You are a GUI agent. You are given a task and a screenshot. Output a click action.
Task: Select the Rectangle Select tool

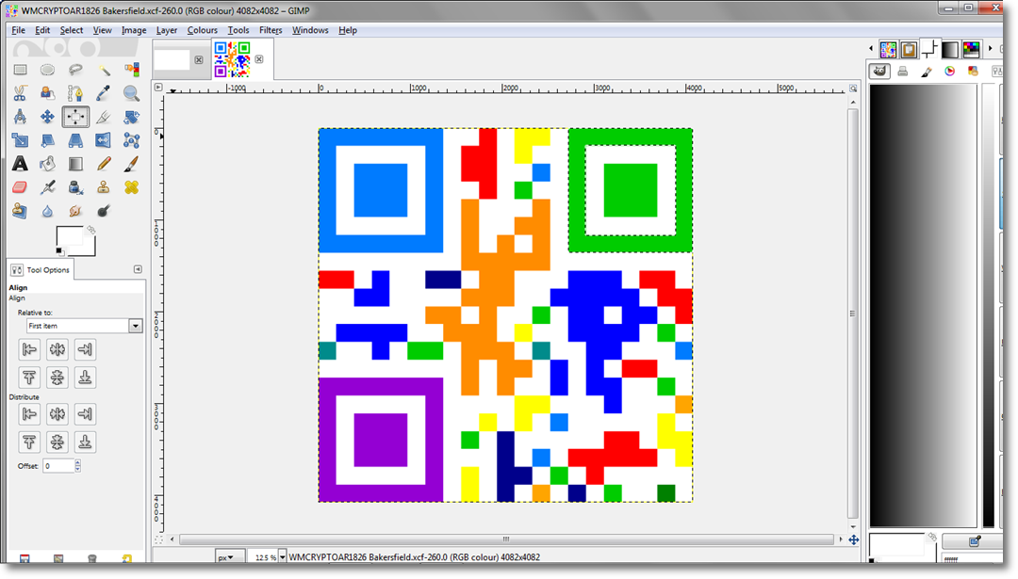click(x=20, y=70)
